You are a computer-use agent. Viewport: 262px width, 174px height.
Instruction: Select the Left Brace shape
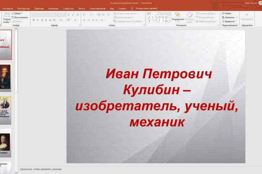click(x=159, y=21)
